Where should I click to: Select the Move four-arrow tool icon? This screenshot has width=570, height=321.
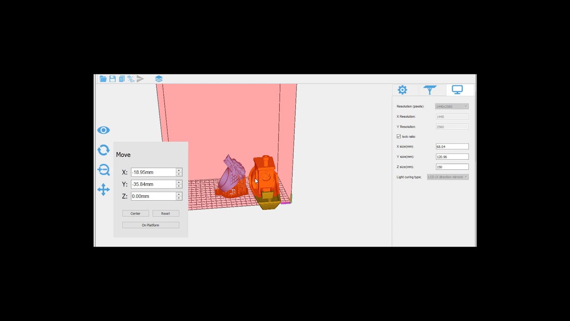(103, 189)
